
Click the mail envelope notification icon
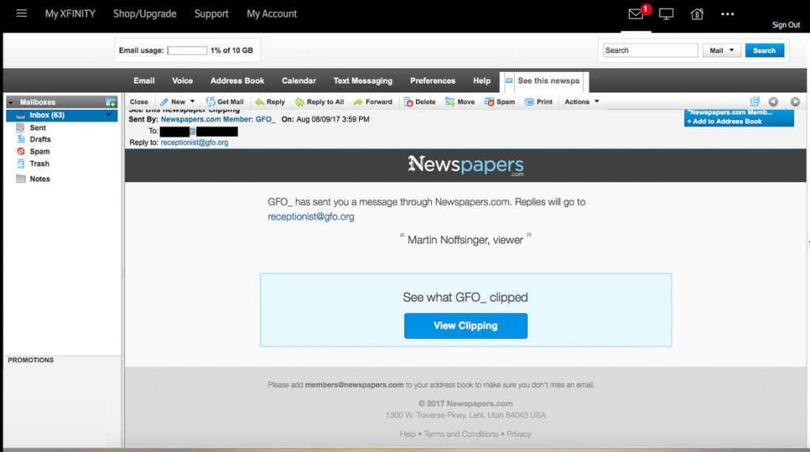635,14
